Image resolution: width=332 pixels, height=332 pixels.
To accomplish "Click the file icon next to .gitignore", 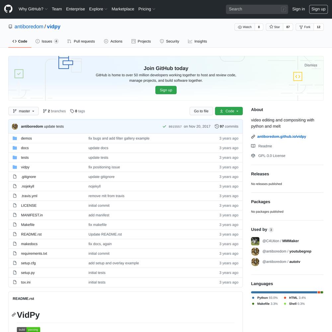I will pyautogui.click(x=15, y=177).
